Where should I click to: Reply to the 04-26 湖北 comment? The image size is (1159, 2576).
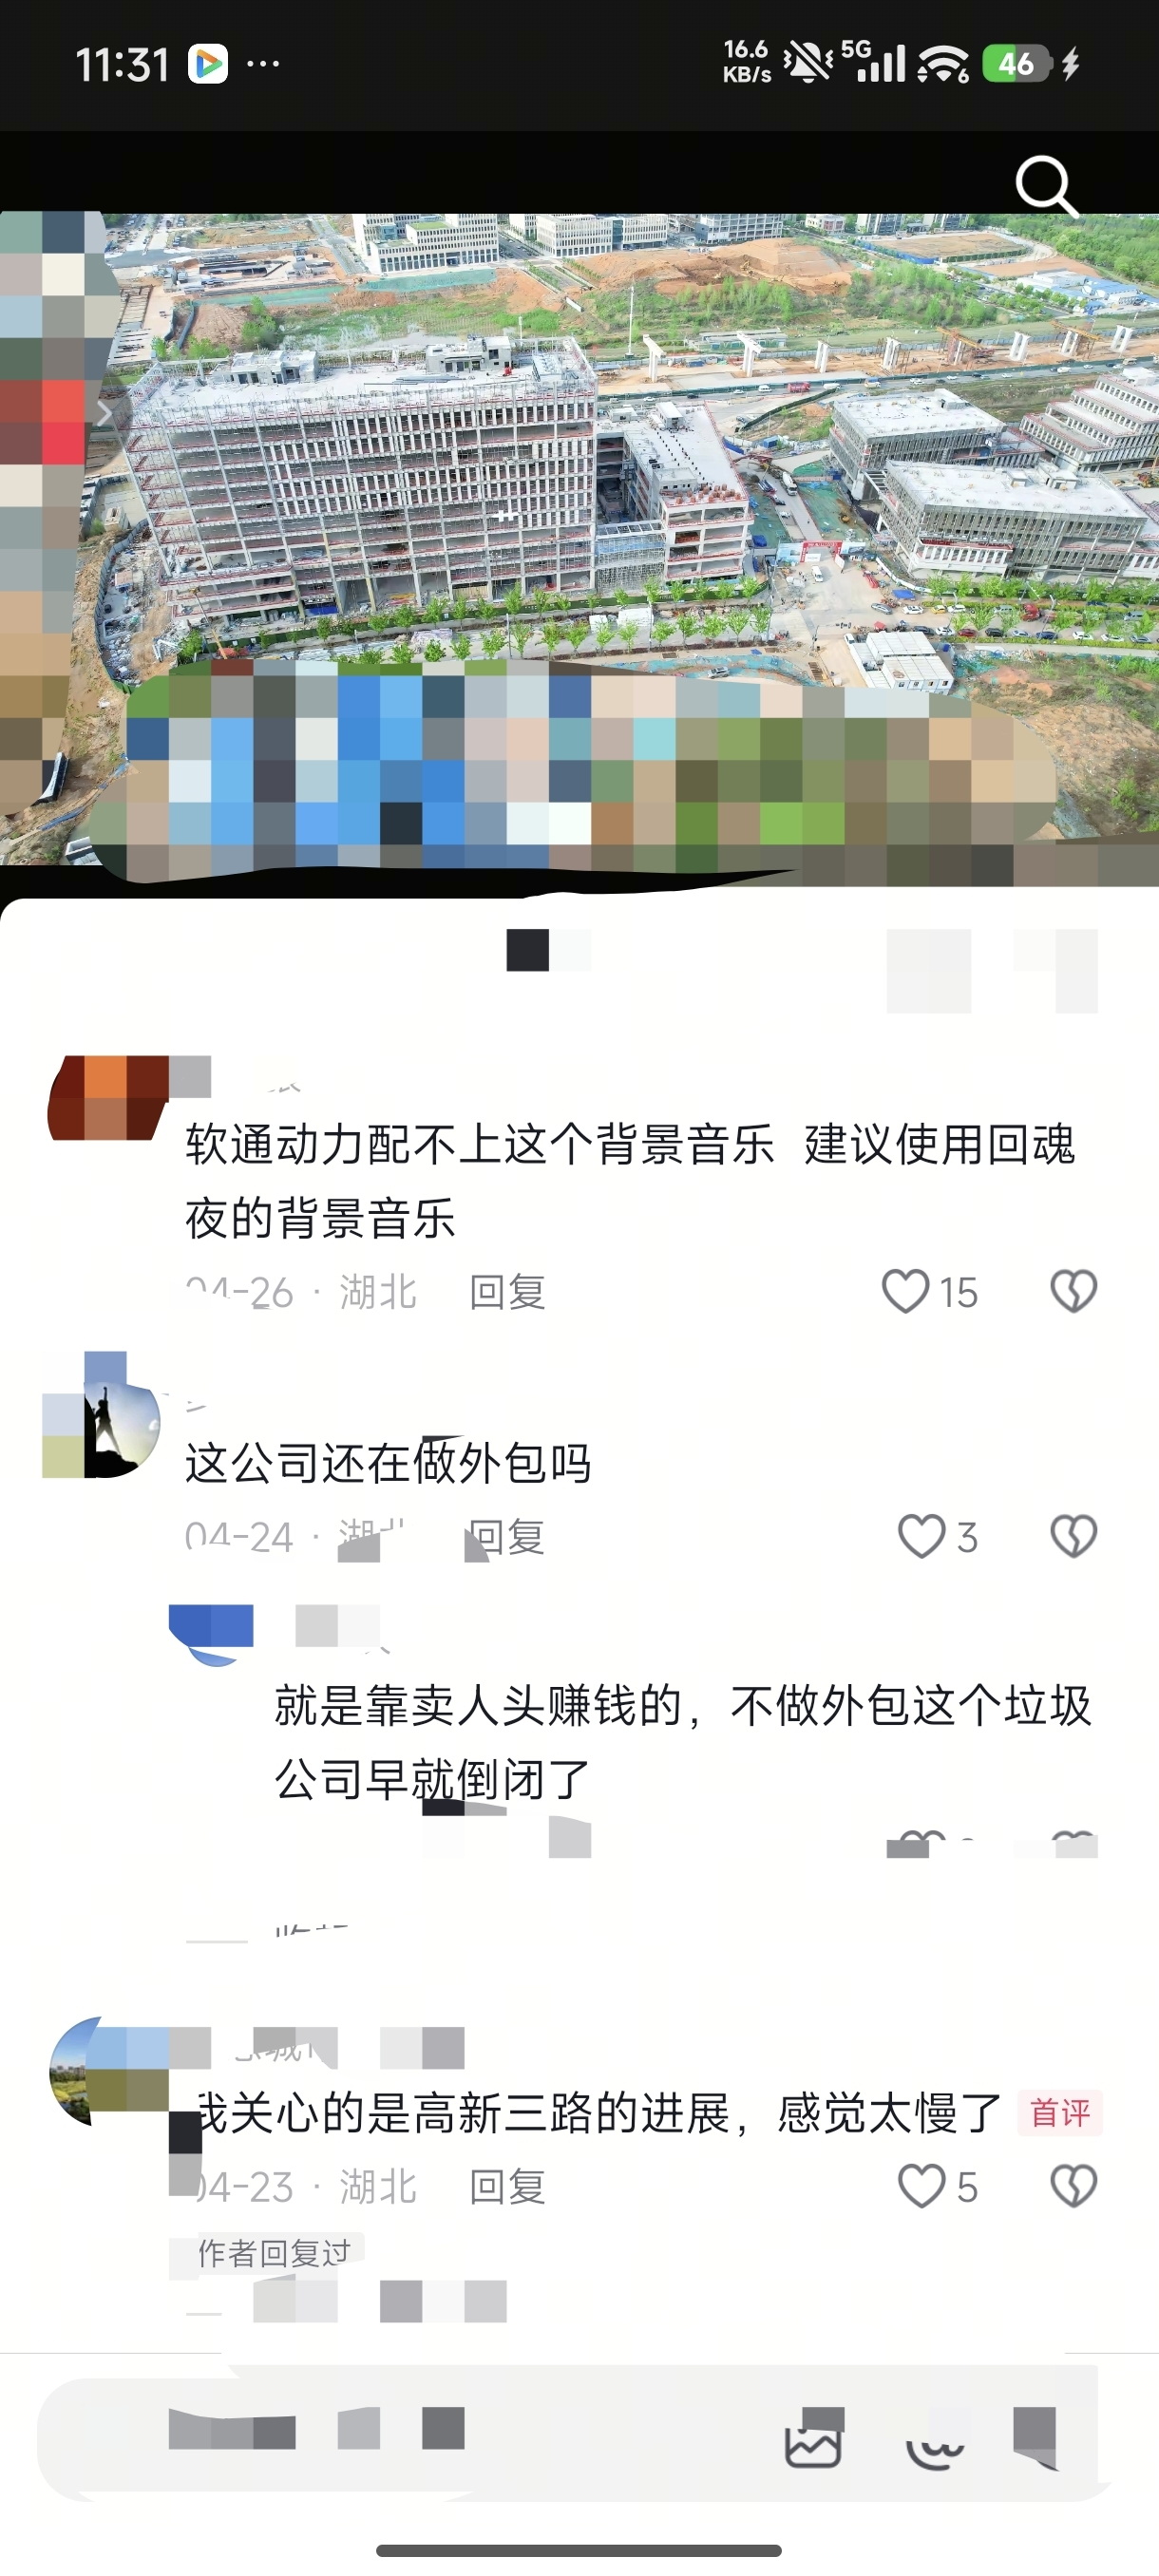click(508, 1292)
